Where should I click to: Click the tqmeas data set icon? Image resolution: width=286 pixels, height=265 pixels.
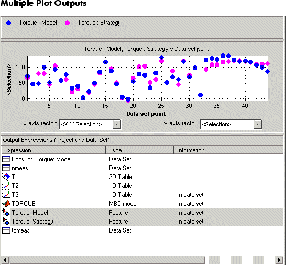(x=6, y=230)
